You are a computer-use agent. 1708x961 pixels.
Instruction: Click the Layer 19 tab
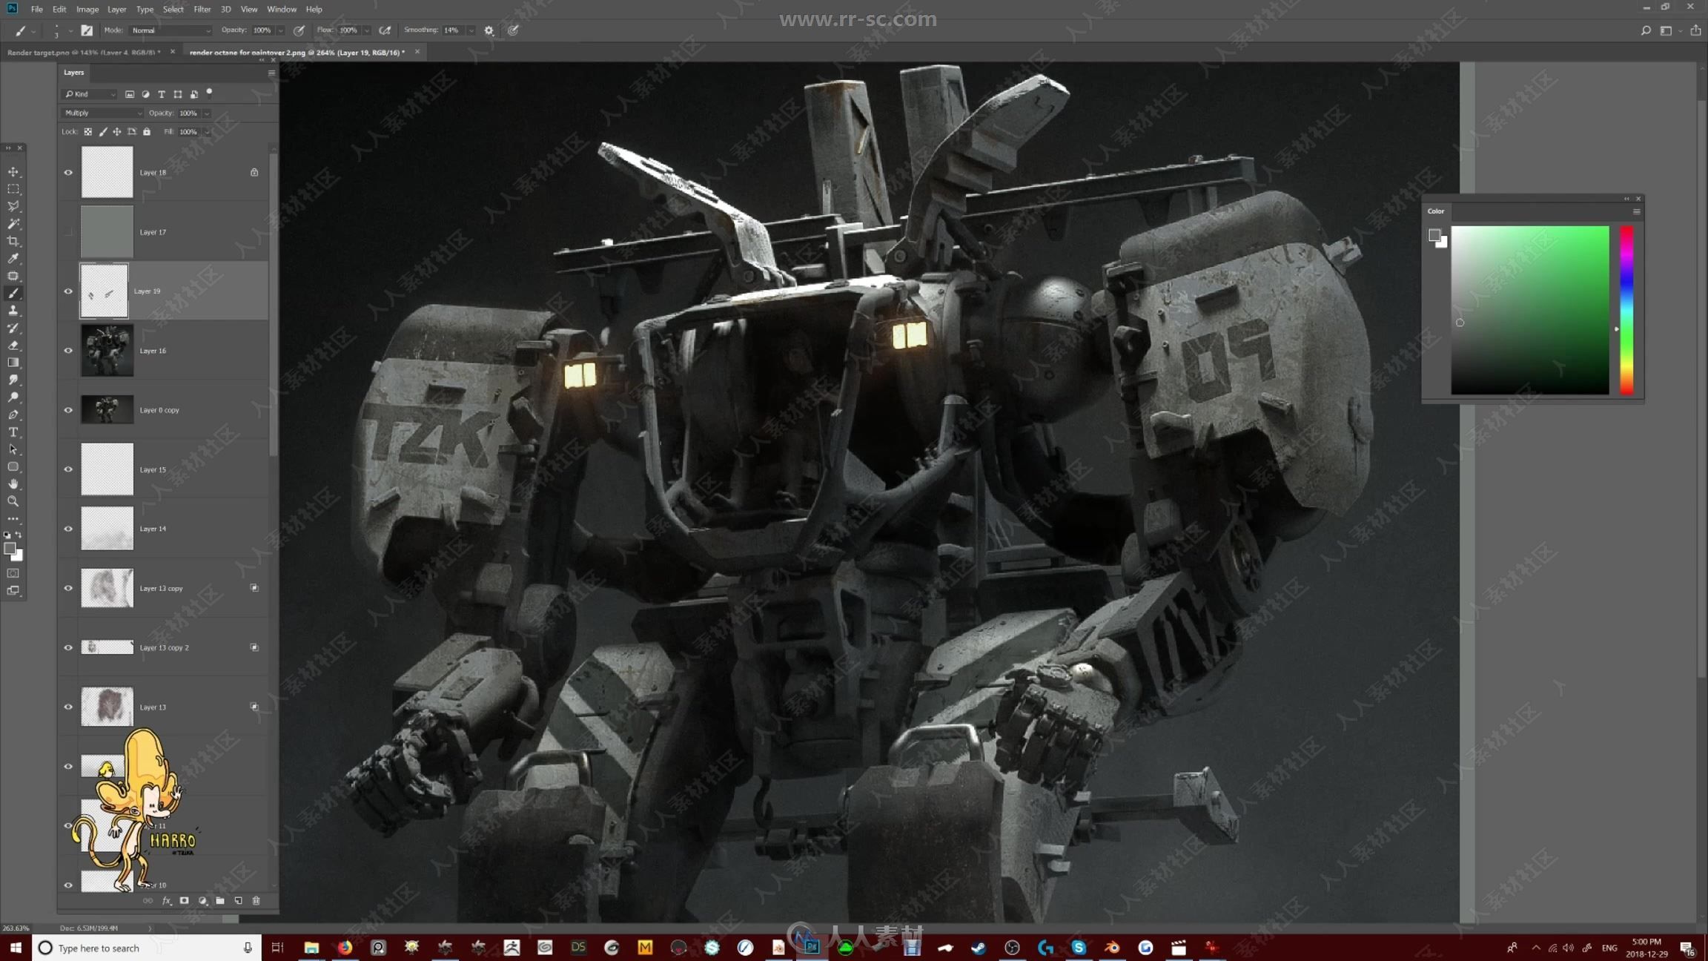(x=163, y=291)
